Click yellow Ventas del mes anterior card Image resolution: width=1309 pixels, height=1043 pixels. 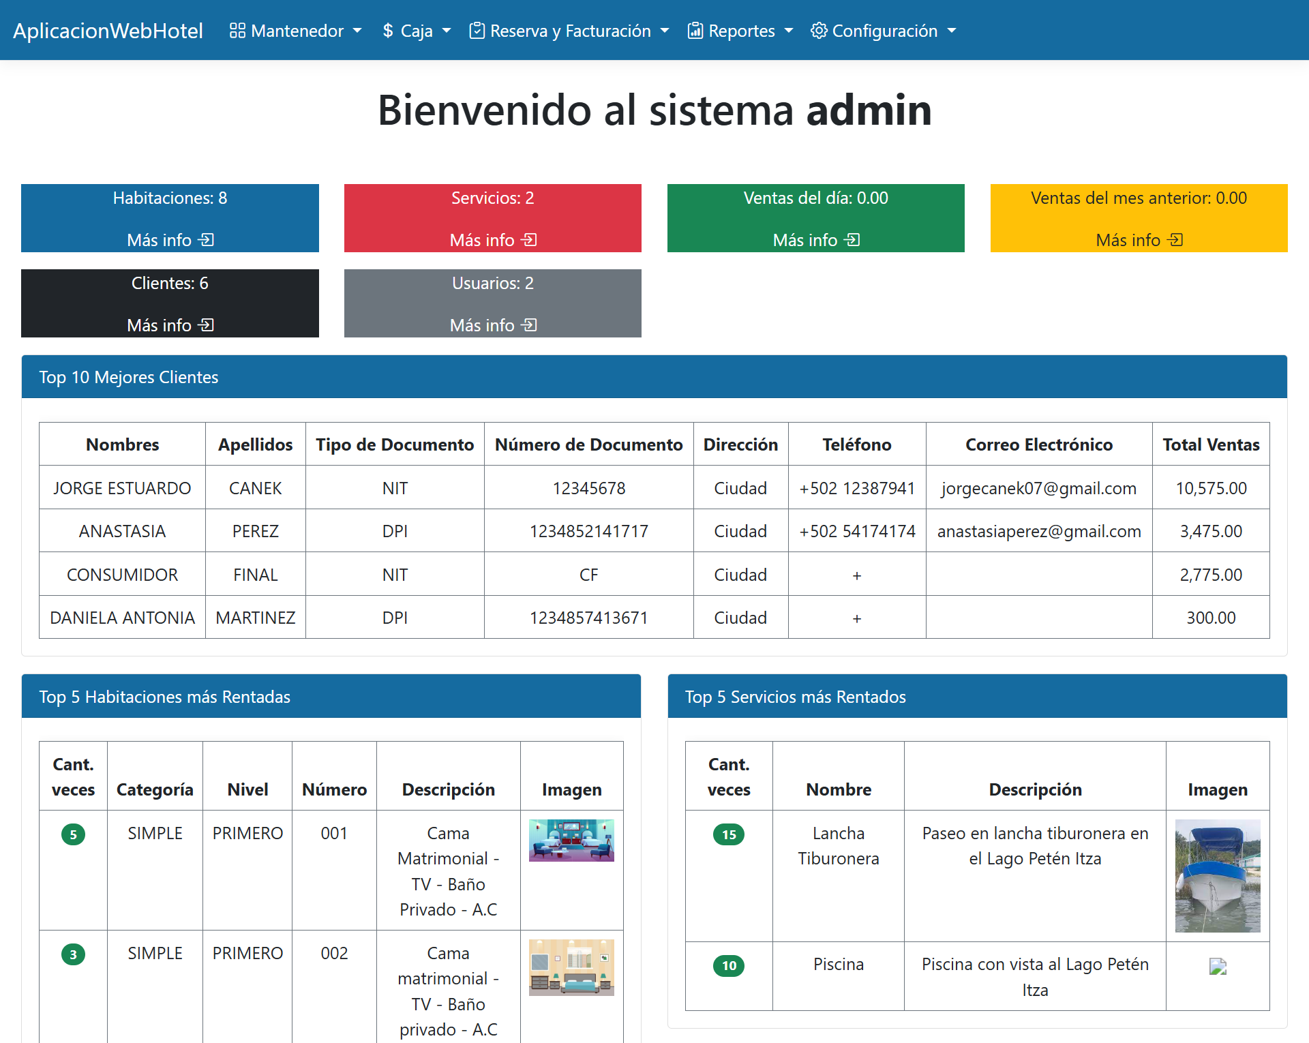pyautogui.click(x=1139, y=217)
